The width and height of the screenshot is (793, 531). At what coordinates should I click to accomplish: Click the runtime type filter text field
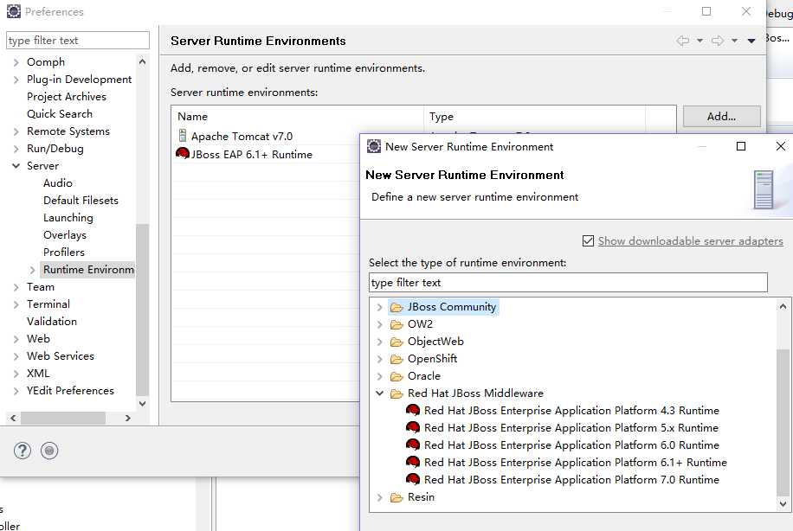pos(567,283)
